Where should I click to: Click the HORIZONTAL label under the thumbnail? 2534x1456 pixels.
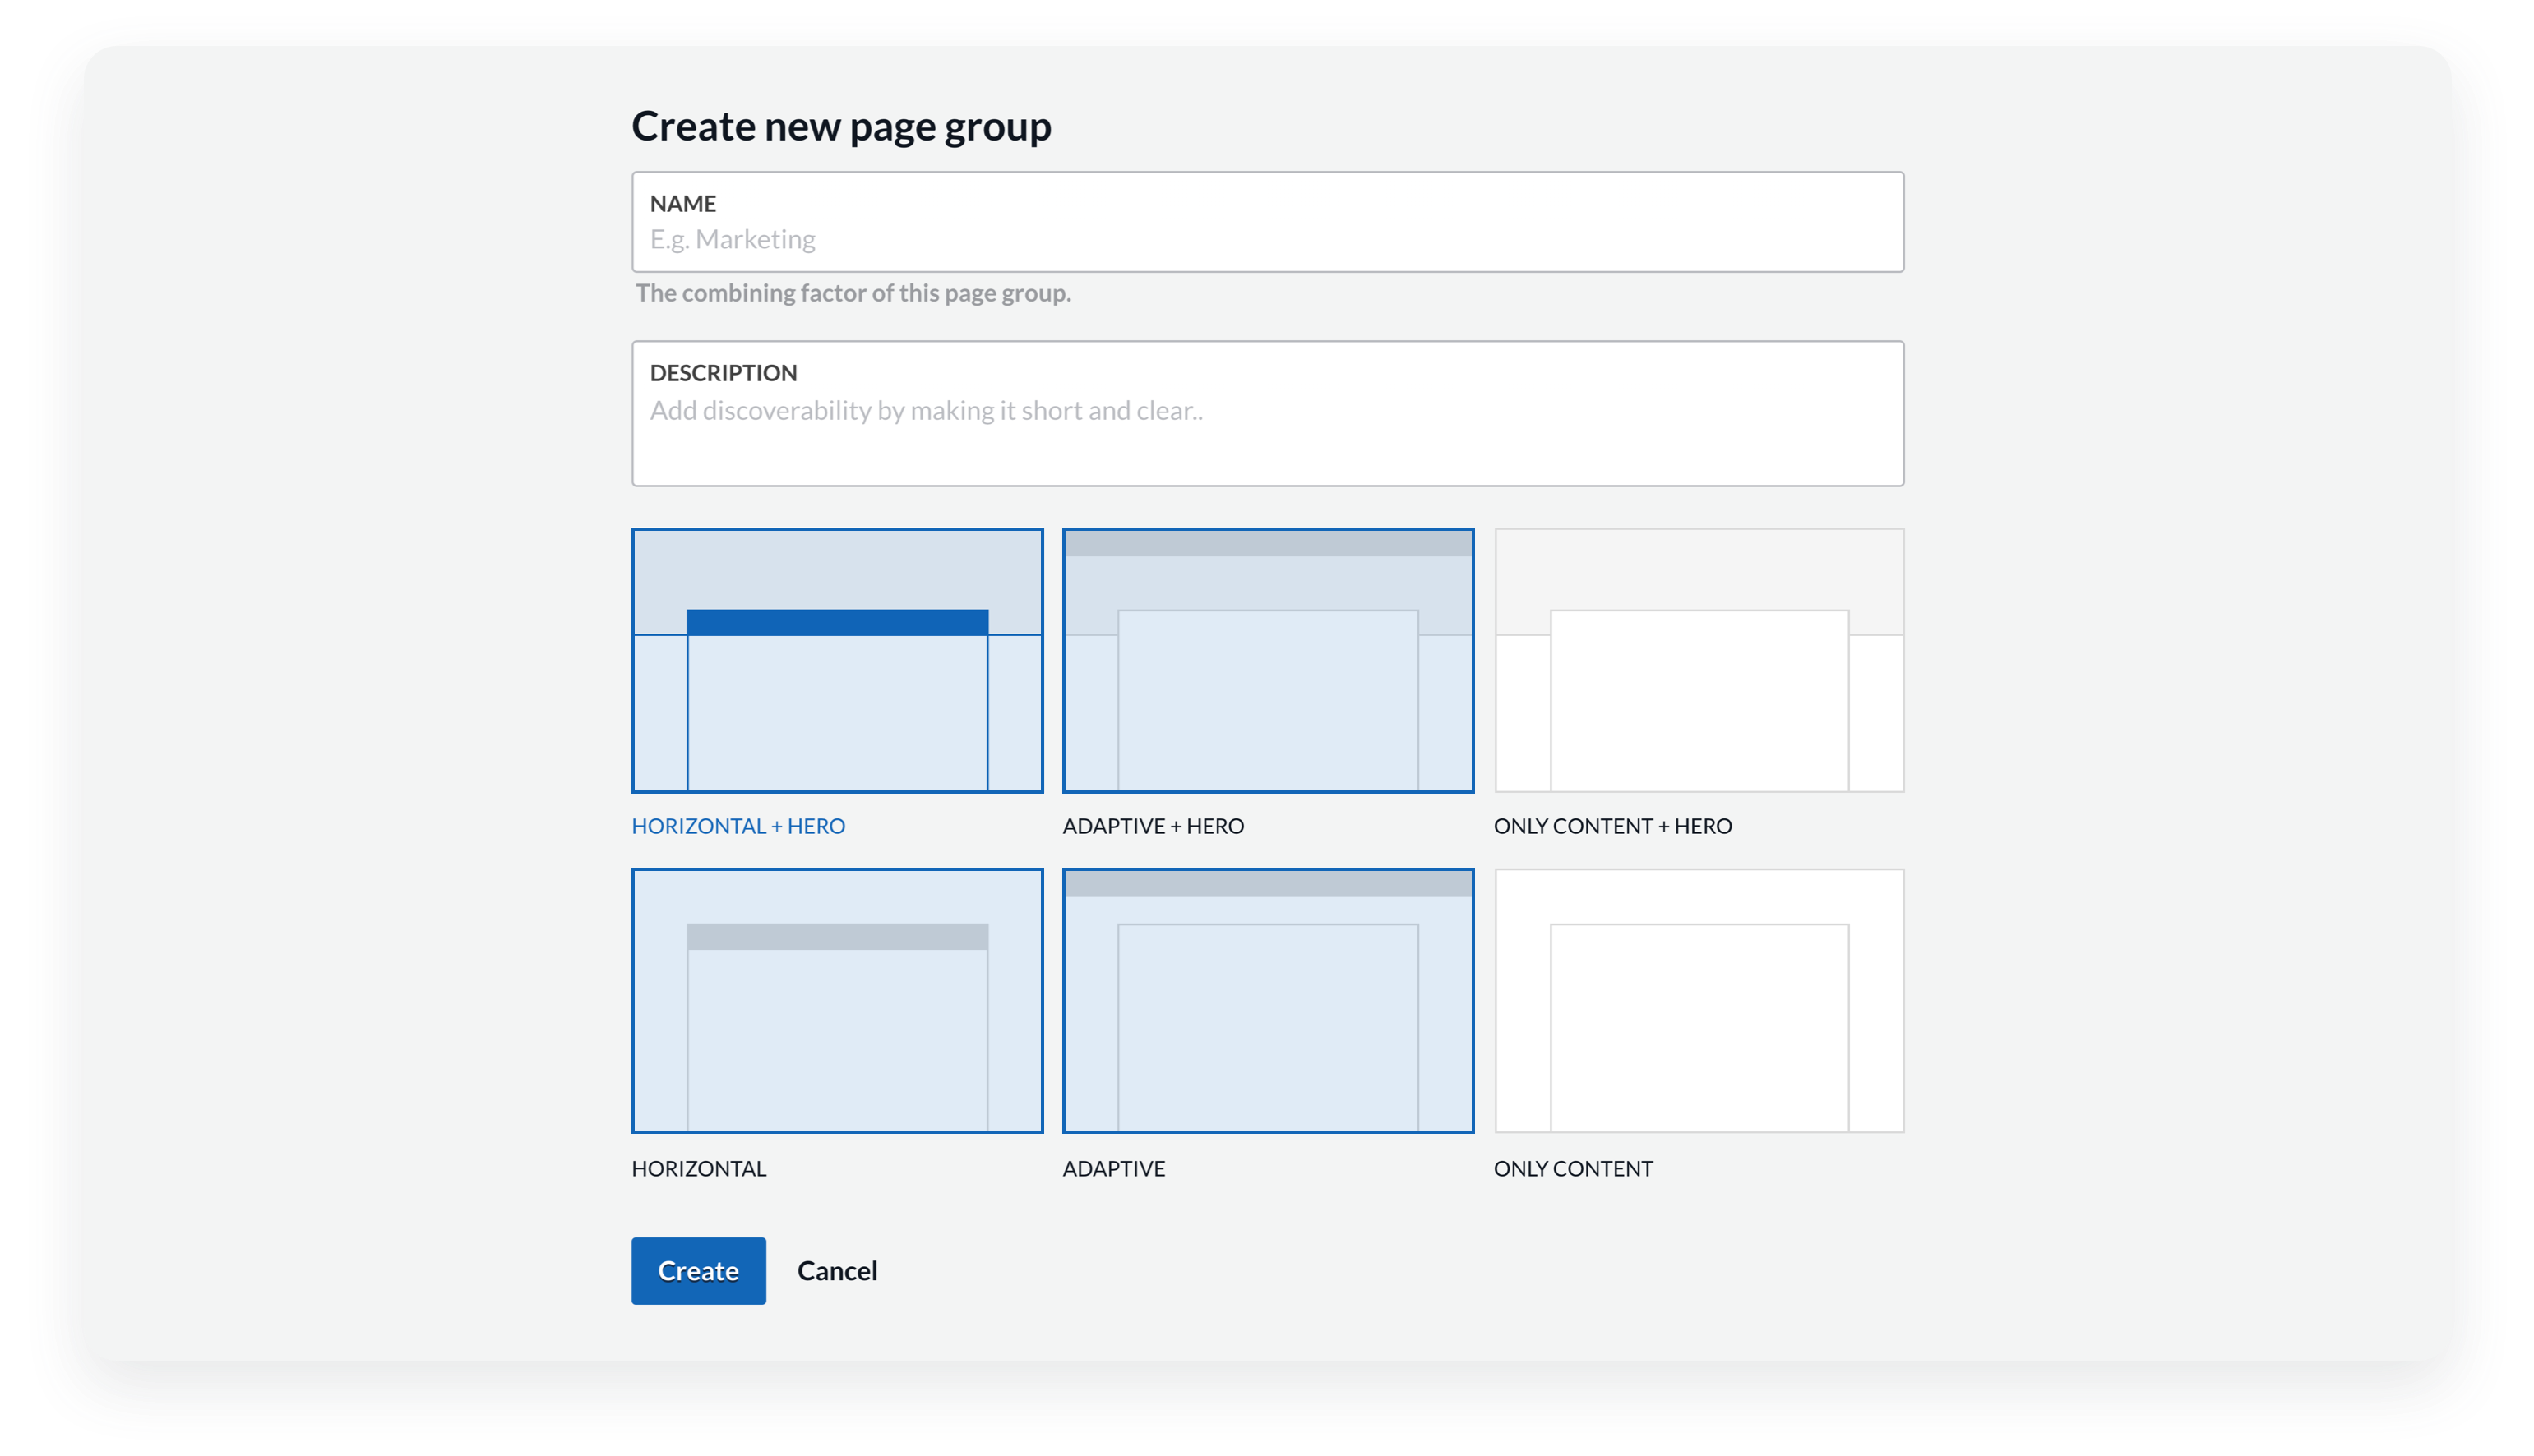(698, 1168)
